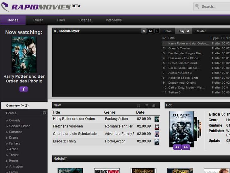The height and width of the screenshot is (173, 230).
Task: Set media player size to M
Action: [150, 31]
